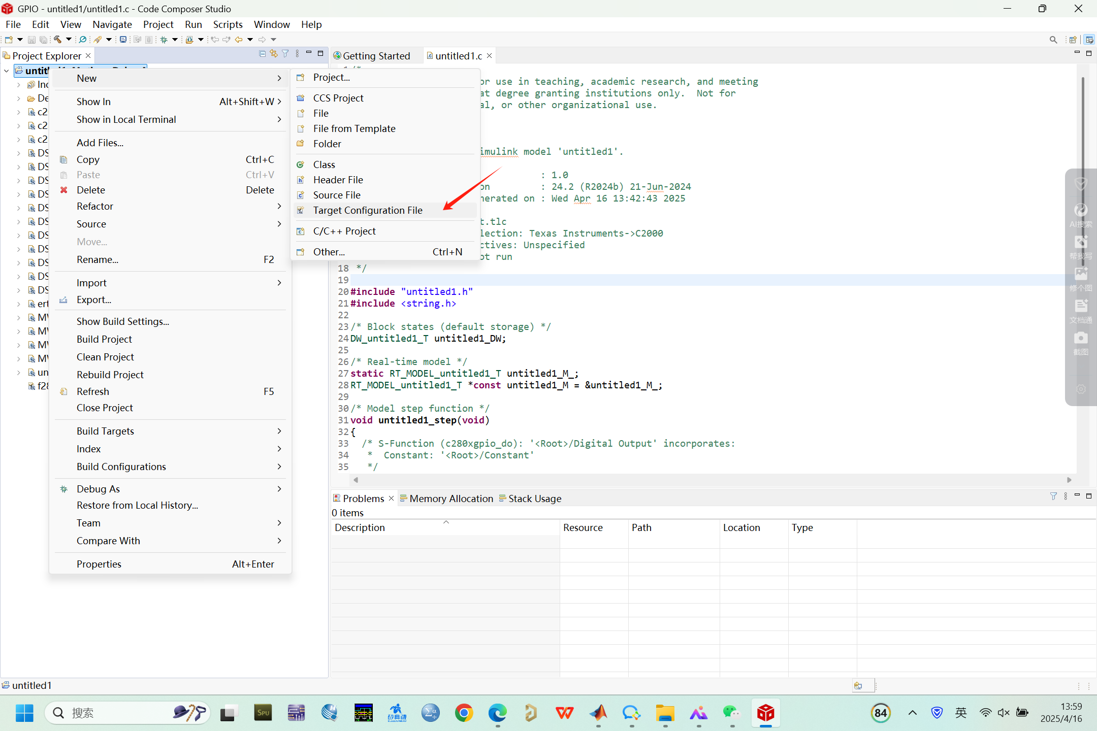Image resolution: width=1097 pixels, height=731 pixels.
Task: Open Code Composer Studio from taskbar
Action: click(x=765, y=713)
